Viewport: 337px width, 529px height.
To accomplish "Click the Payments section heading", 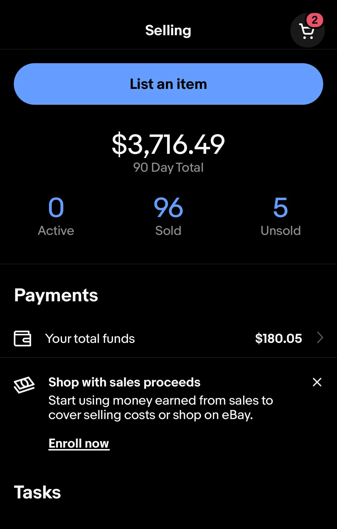I will coord(56,295).
